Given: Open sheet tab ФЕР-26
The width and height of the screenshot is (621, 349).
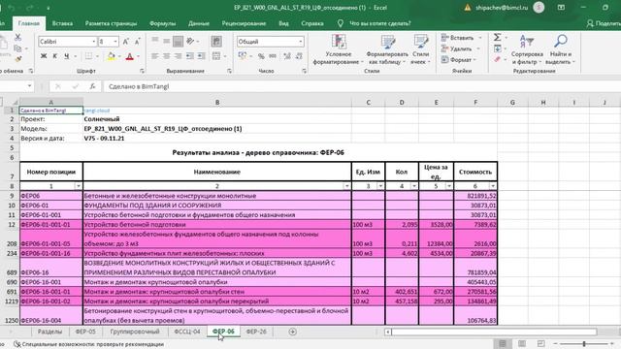Looking at the screenshot, I should point(256,332).
